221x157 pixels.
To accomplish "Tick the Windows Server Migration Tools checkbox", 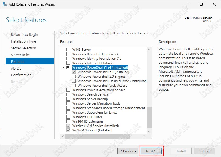I will [68, 103].
